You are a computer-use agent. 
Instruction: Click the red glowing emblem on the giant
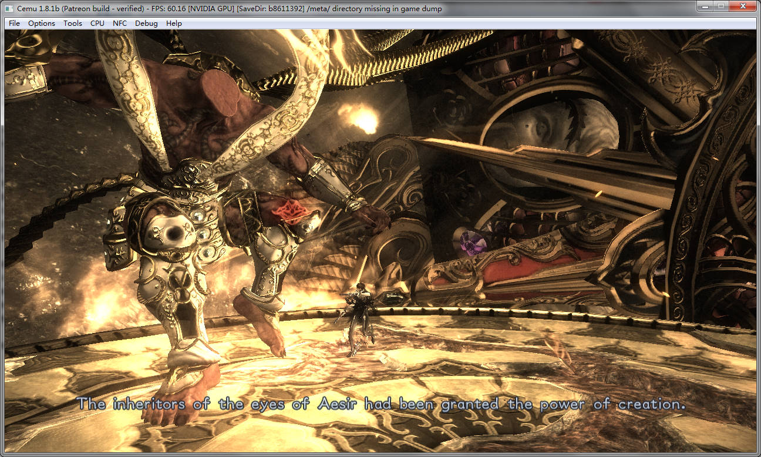point(292,210)
